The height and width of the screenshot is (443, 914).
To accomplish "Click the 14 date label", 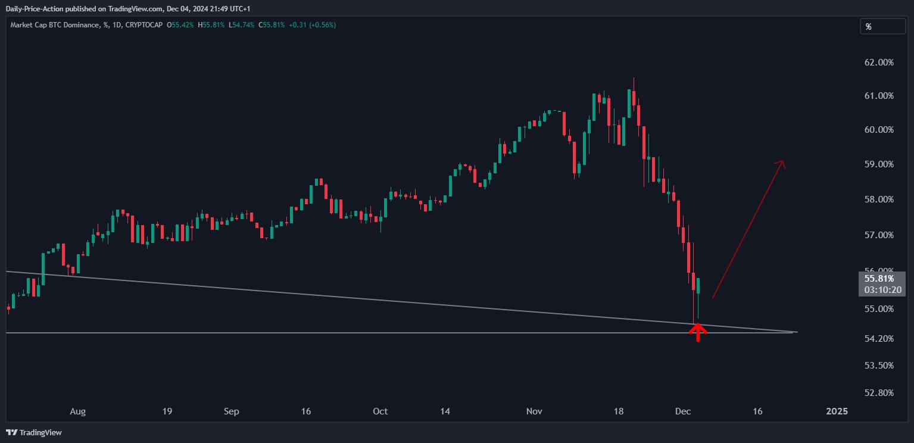I will coord(445,411).
